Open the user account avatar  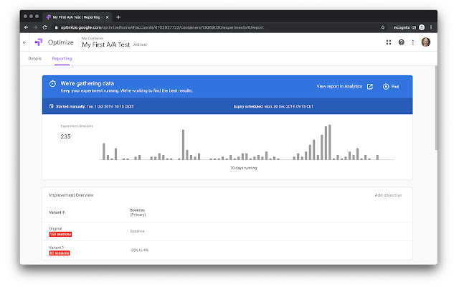click(x=425, y=42)
